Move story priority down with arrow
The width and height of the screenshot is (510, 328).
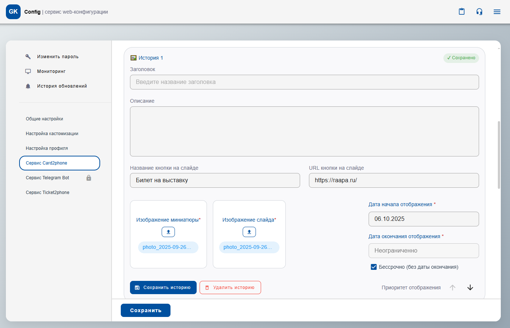tap(470, 288)
